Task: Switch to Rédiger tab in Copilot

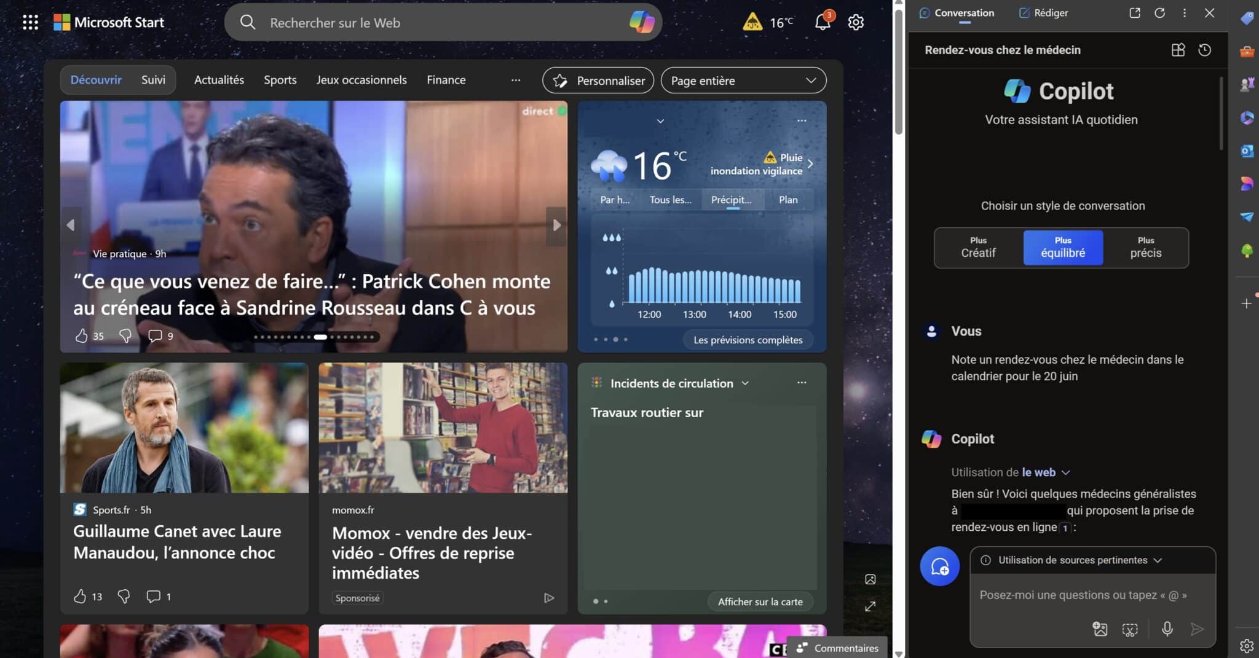Action: click(1043, 13)
